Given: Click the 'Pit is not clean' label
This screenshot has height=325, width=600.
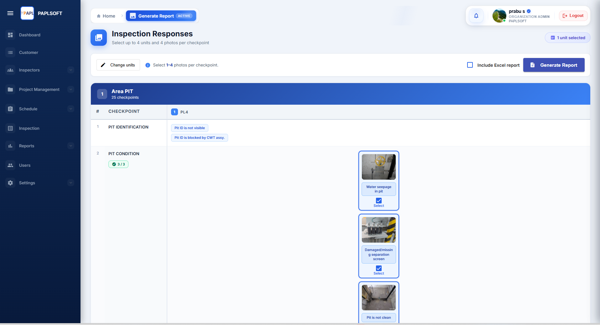Looking at the screenshot, I should point(379,317).
